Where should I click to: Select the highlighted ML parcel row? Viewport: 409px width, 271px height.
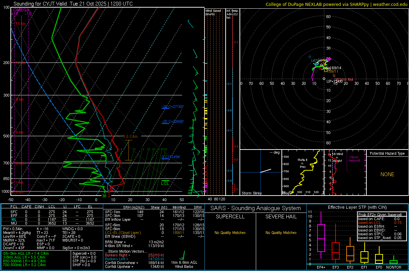[x=52, y=219]
